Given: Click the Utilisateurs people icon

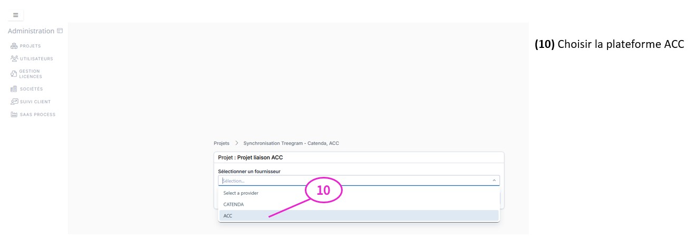Looking at the screenshot, I should tap(14, 59).
